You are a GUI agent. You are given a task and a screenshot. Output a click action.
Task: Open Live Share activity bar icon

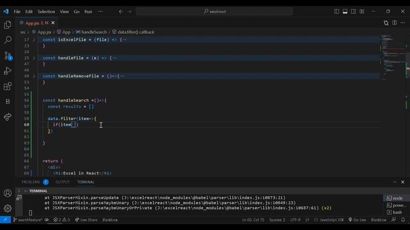(8, 117)
